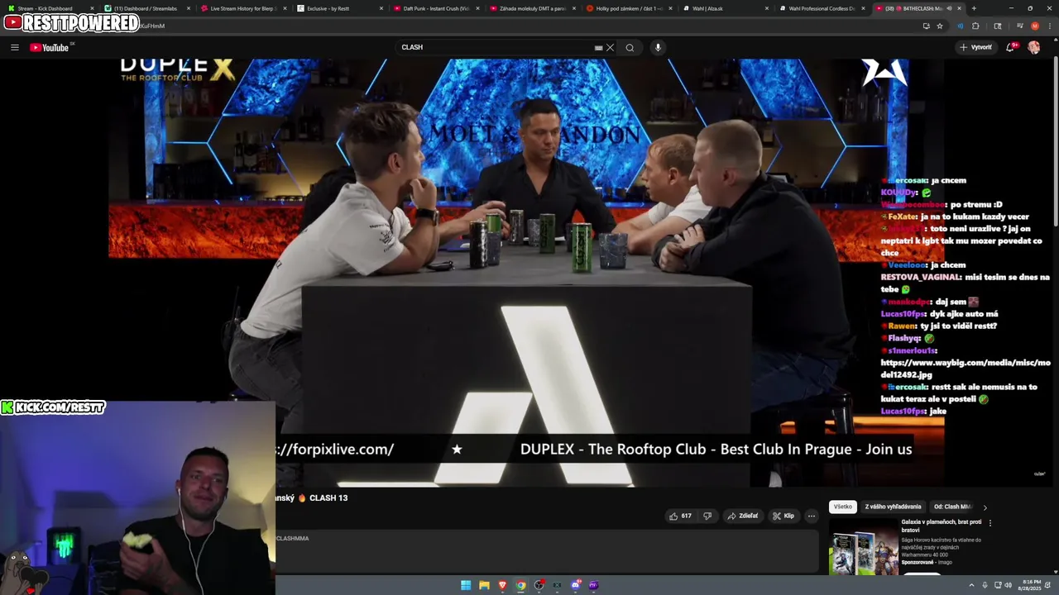
Task: Switch to Daft Punk - Instant Crush tab
Action: tap(435, 8)
